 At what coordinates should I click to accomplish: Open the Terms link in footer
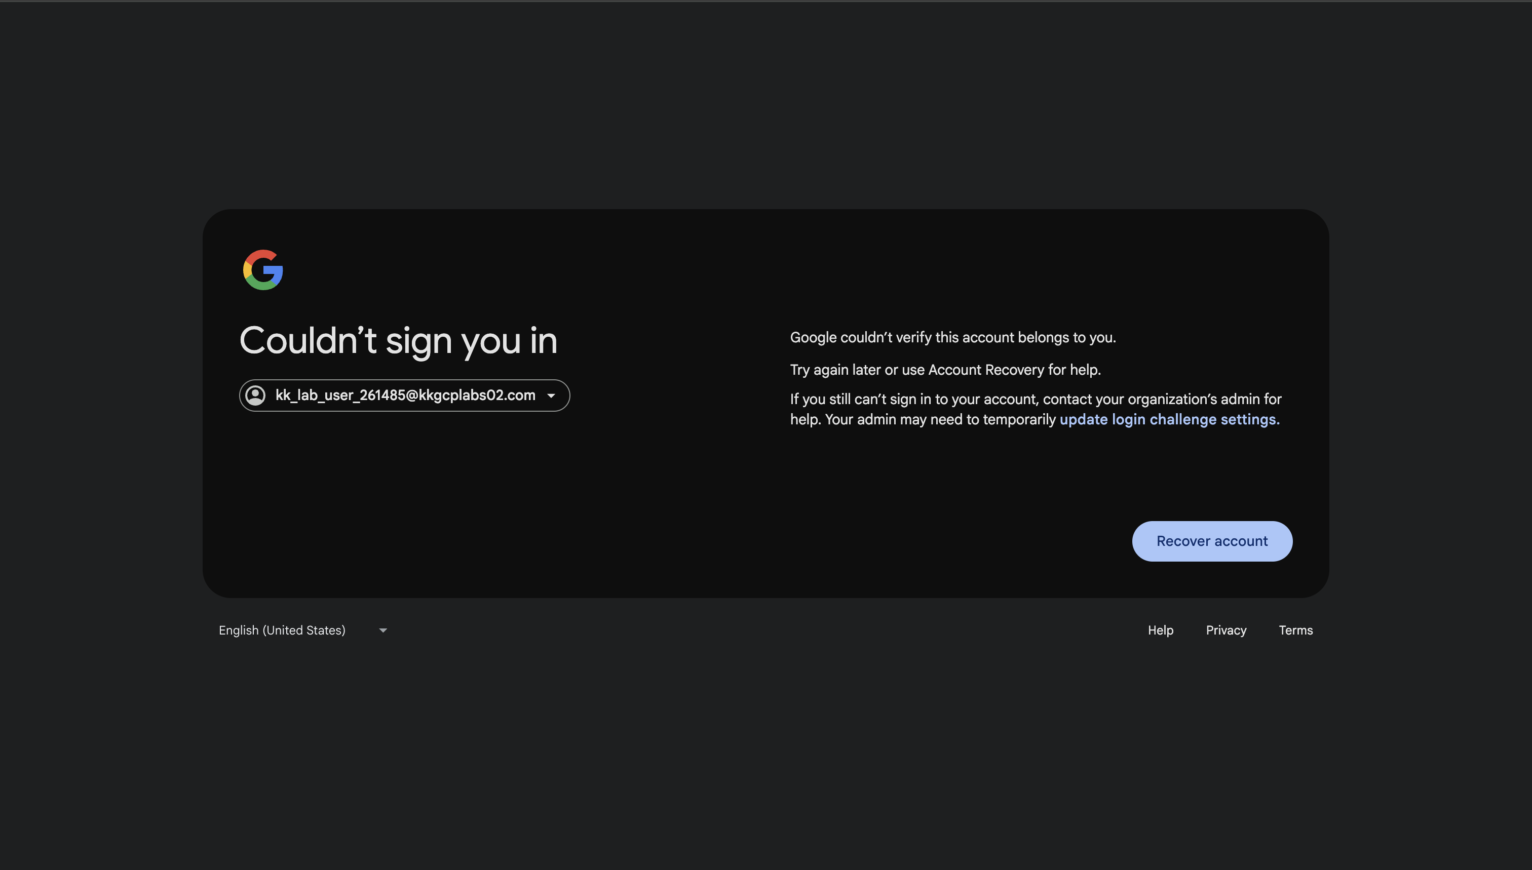coord(1295,630)
